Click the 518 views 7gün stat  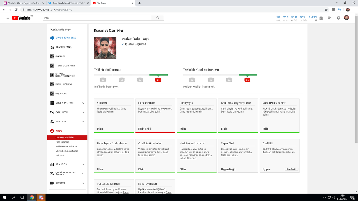tap(294, 18)
